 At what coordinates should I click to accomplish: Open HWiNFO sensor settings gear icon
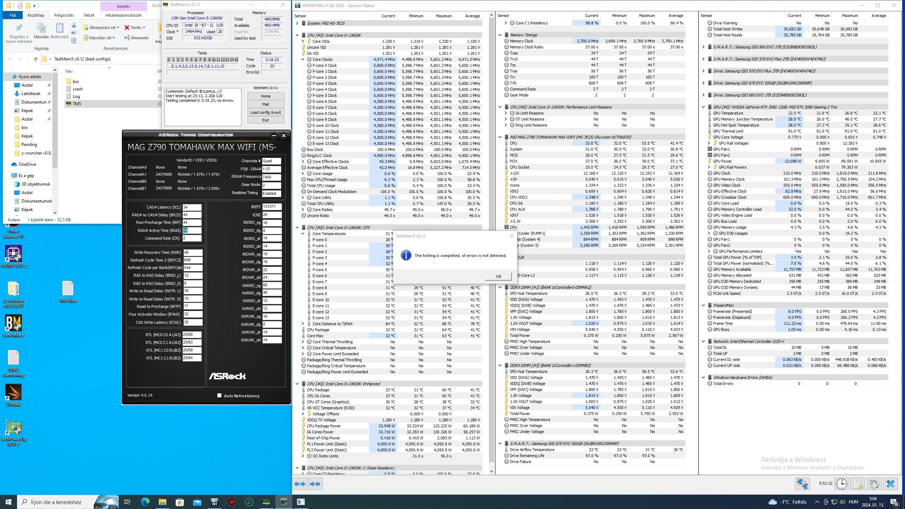pyautogui.click(x=874, y=484)
